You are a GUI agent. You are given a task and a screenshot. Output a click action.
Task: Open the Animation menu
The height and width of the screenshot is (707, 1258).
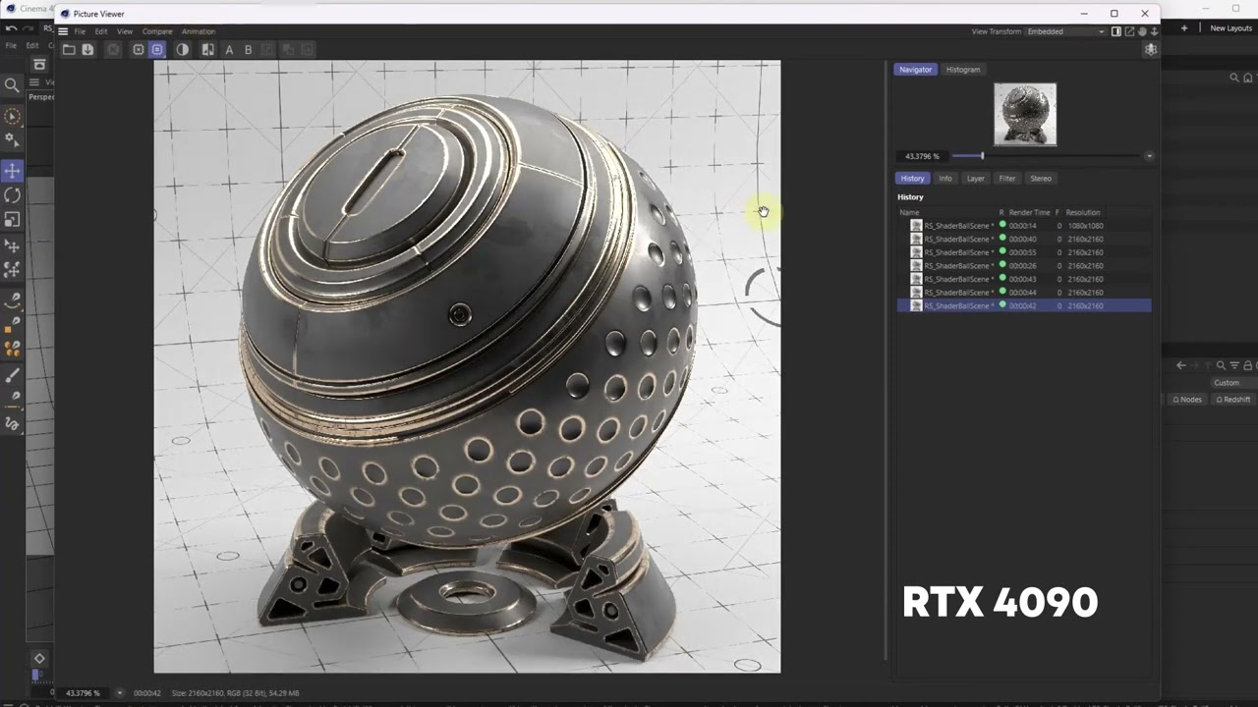pyautogui.click(x=199, y=31)
